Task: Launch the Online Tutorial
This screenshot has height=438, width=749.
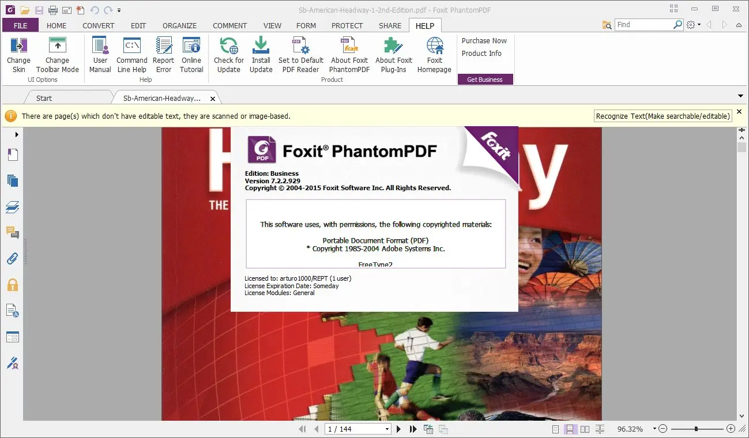Action: pyautogui.click(x=191, y=55)
